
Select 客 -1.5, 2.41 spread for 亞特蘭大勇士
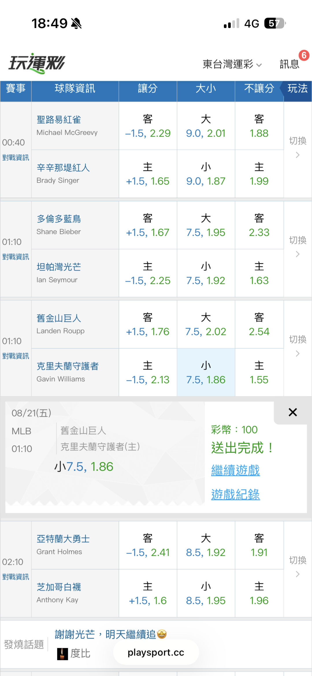click(x=148, y=545)
